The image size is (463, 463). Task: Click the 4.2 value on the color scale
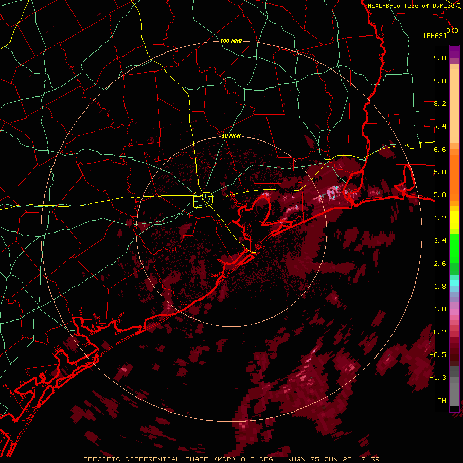coord(440,218)
